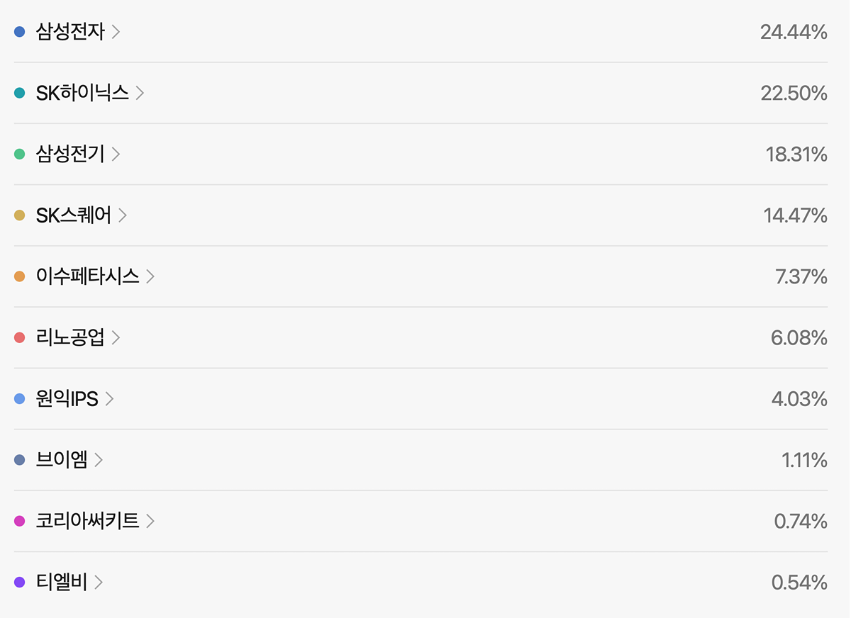Click the teal dot for SK하이닉스
The height and width of the screenshot is (618, 851).
click(x=20, y=93)
